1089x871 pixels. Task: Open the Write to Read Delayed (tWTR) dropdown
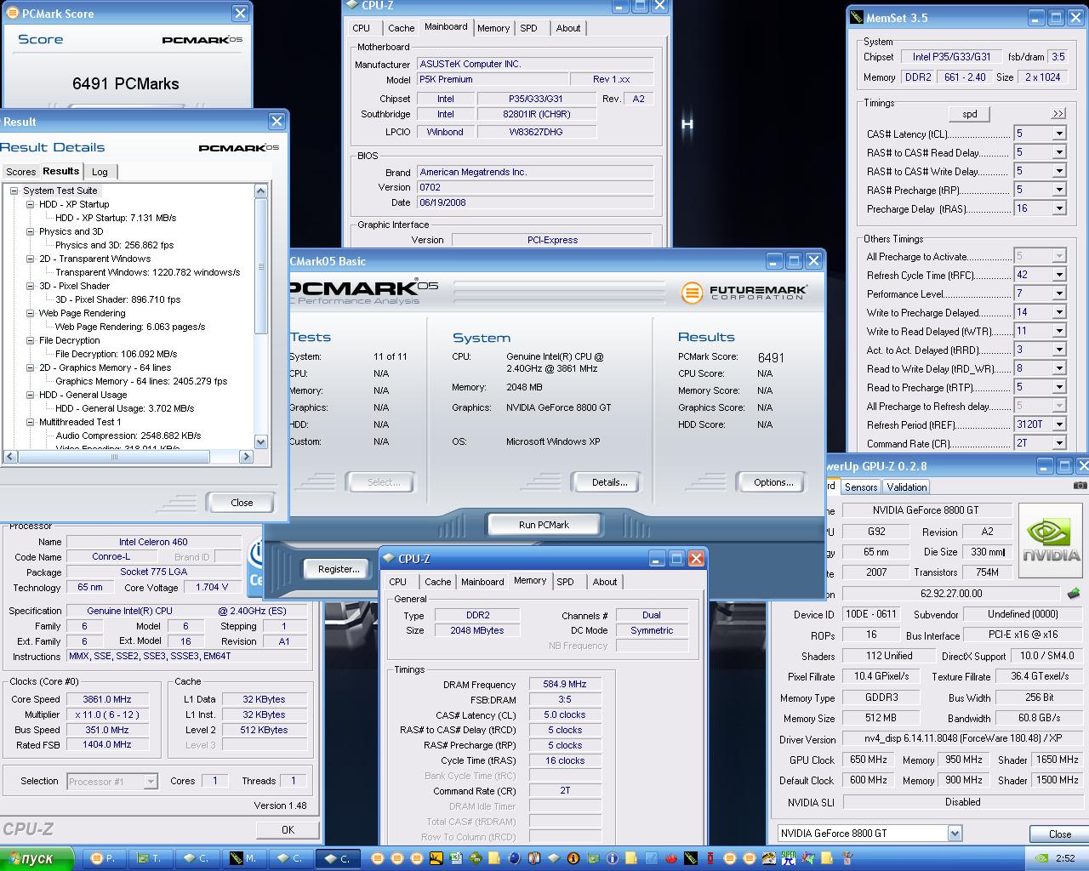1059,331
